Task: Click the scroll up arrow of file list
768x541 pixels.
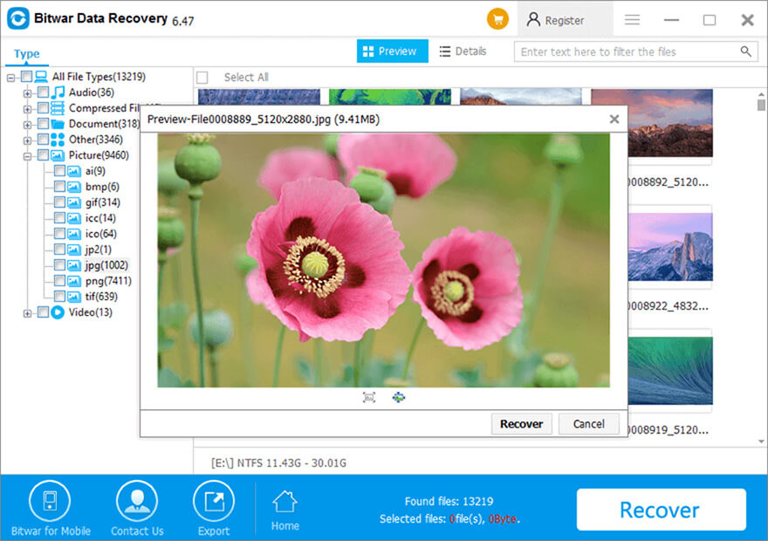Action: pyautogui.click(x=761, y=94)
